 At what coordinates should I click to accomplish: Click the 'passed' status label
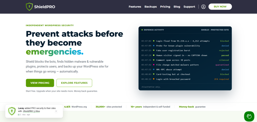point(225,55)
